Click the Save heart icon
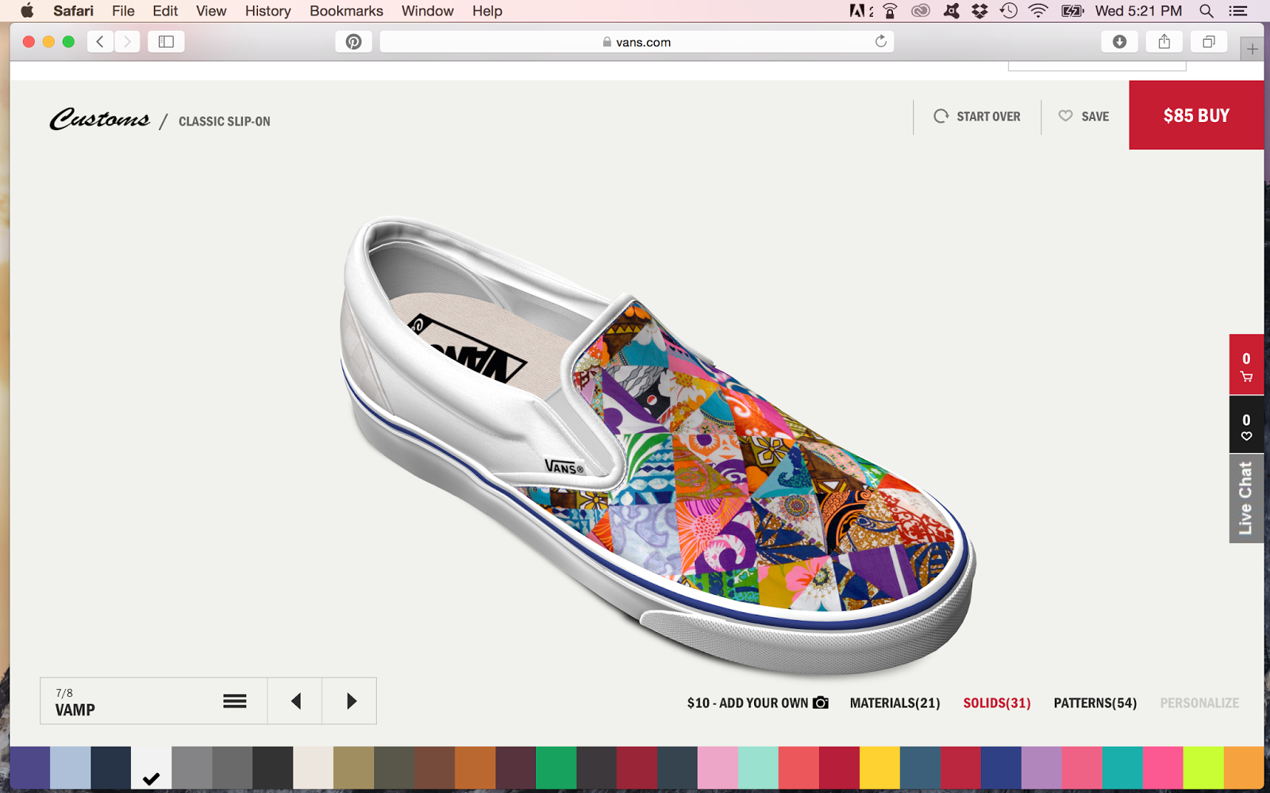 (1064, 116)
